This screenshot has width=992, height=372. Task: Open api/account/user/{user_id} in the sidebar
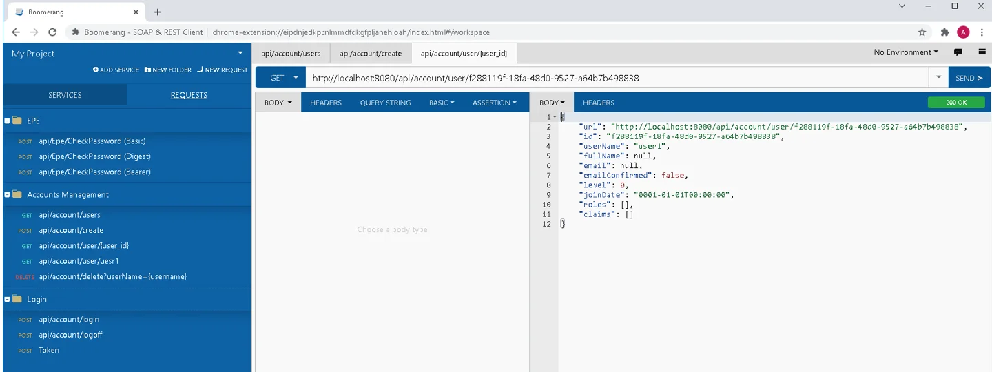pos(83,245)
